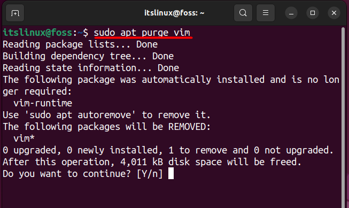The image size is (349, 208).
Task: Maximize the terminal window
Action: (x=313, y=13)
